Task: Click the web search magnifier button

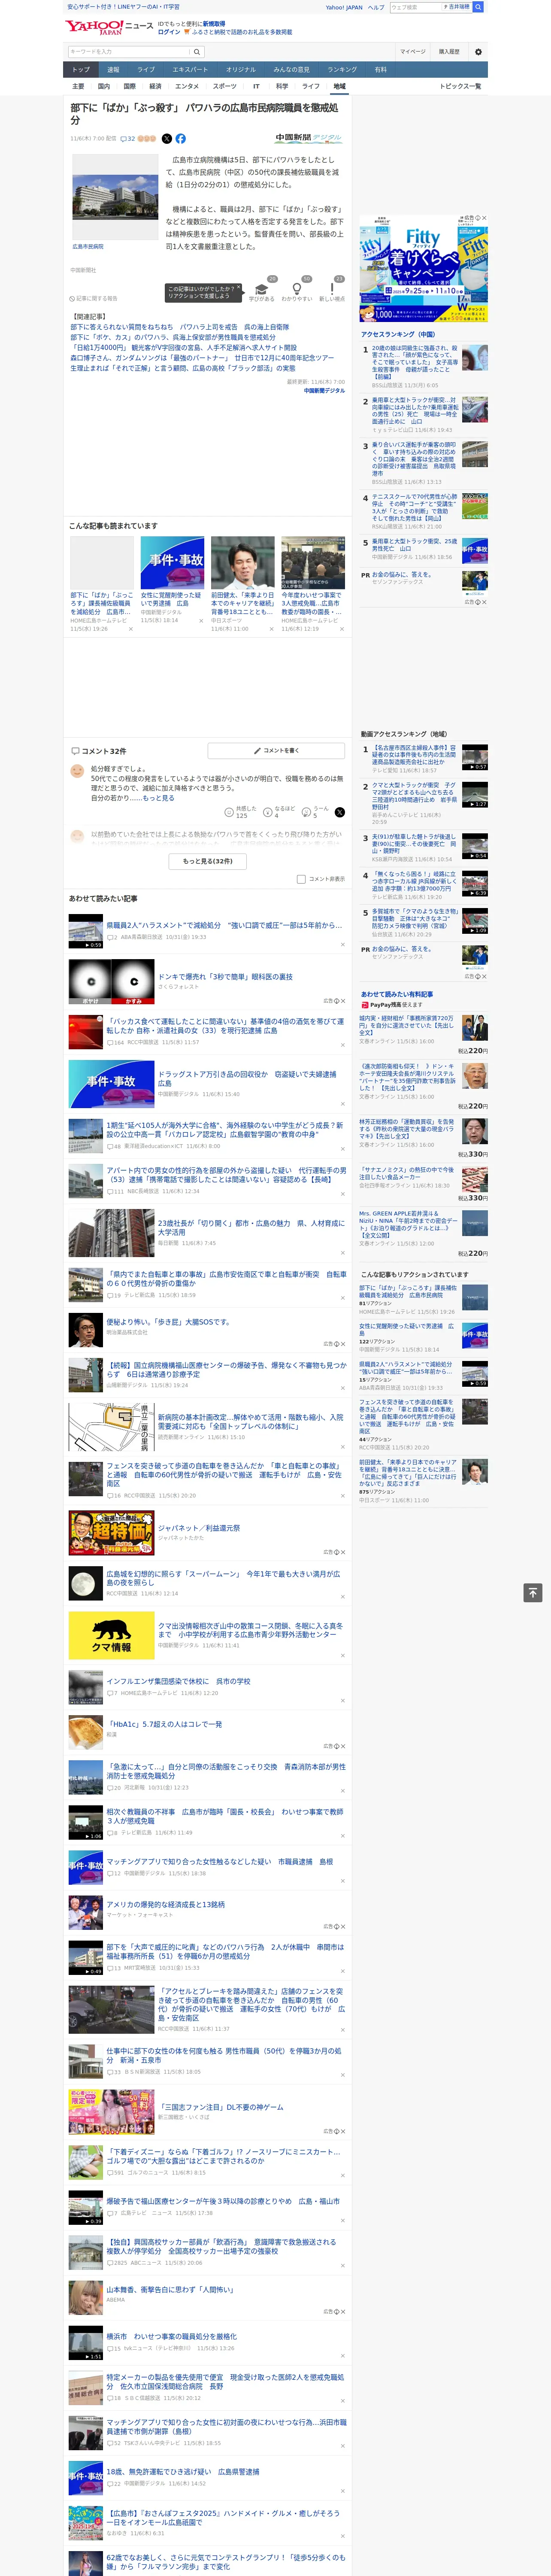Action: pyautogui.click(x=478, y=7)
